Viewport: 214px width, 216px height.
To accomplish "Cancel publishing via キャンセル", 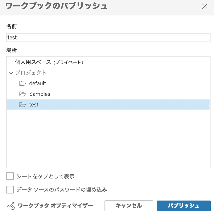I will [x=129, y=206].
